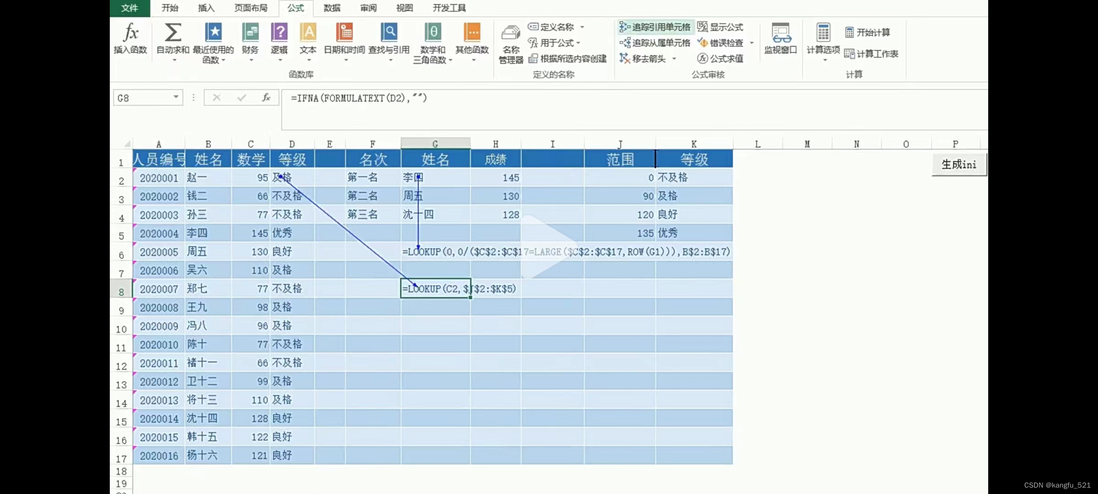
Task: Switch to the Insert (插入) tab
Action: click(x=206, y=8)
